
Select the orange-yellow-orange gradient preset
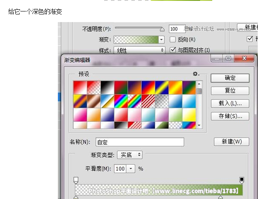(176, 88)
